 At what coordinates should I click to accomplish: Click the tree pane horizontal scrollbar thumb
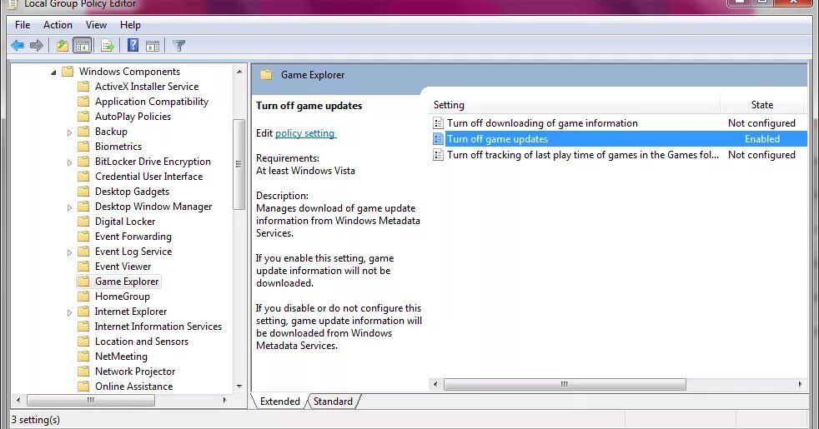pyautogui.click(x=91, y=401)
